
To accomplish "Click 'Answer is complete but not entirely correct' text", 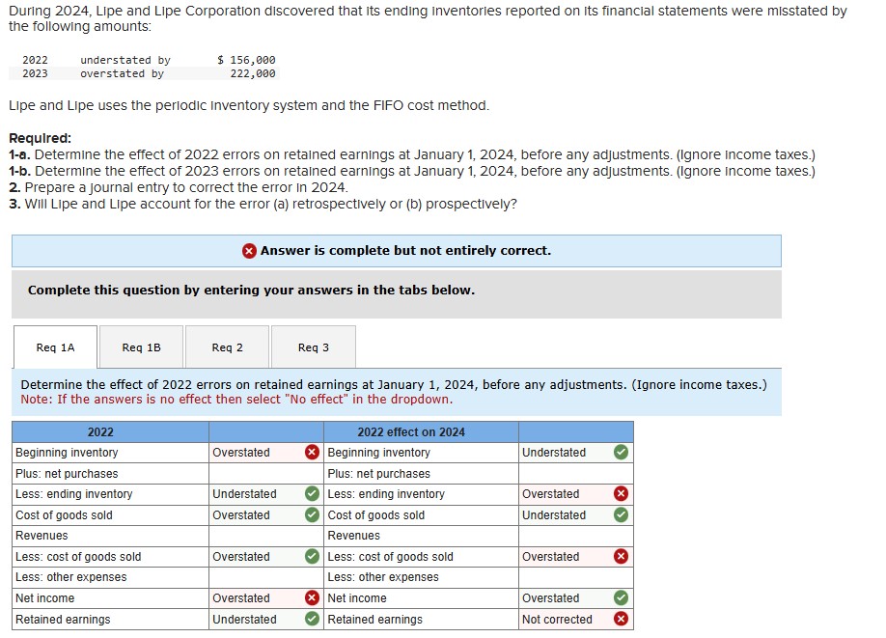I will coord(405,251).
